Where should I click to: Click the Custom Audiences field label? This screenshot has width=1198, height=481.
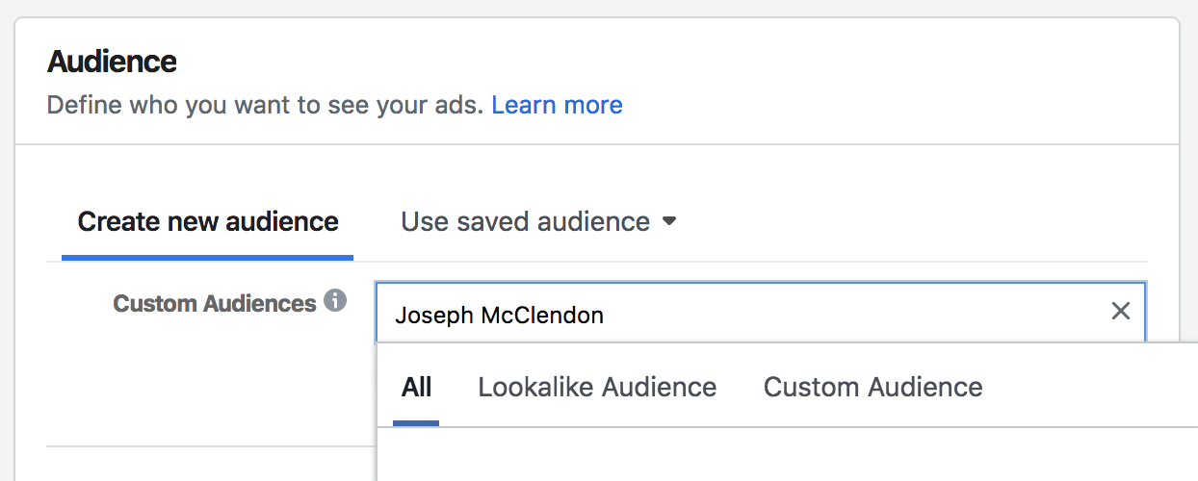pos(215,303)
